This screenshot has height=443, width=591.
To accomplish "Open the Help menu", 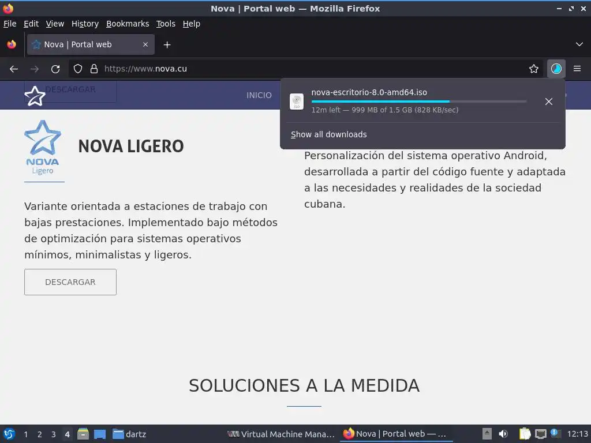I will (192, 24).
